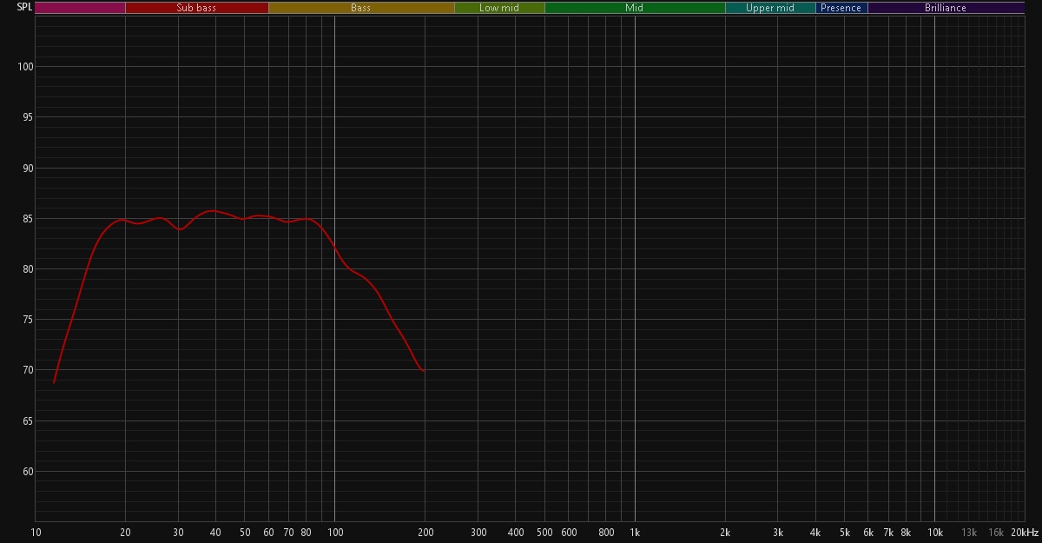Click the unlabeled pink band segment

(x=80, y=8)
